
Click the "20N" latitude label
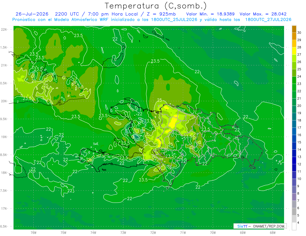pyautogui.click(x=4, y=101)
